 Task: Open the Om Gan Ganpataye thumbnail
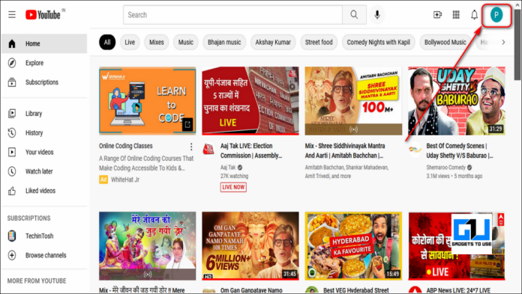[250, 246]
